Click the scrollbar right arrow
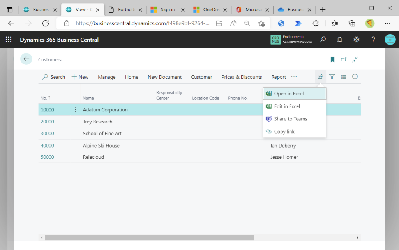The width and height of the screenshot is (399, 250). point(357,238)
